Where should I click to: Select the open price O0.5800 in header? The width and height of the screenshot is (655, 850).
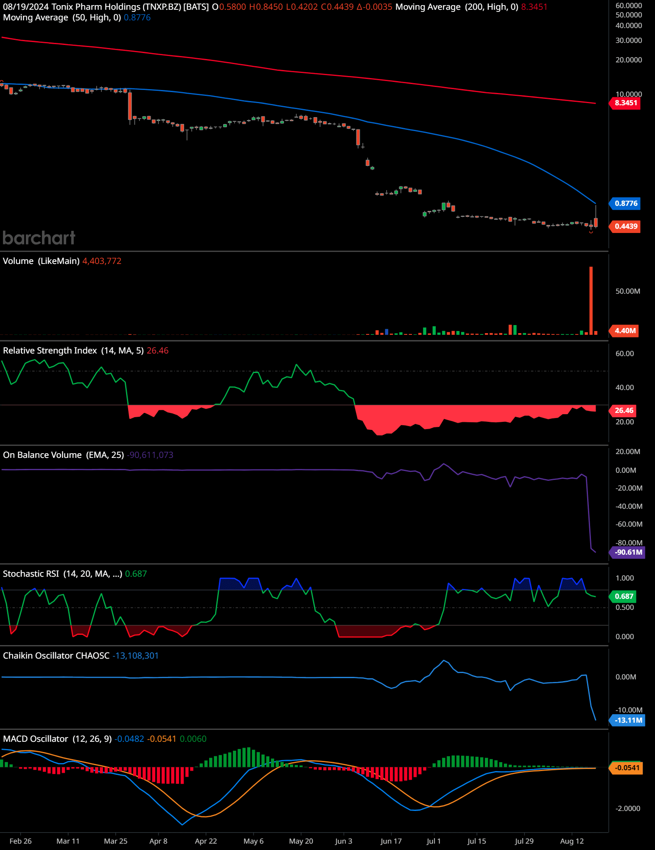(x=229, y=7)
